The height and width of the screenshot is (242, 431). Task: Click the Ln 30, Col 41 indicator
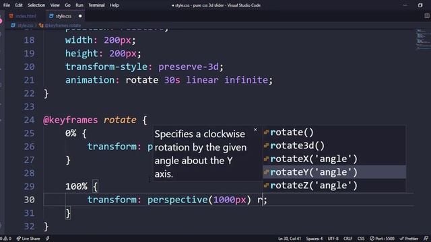290,239
